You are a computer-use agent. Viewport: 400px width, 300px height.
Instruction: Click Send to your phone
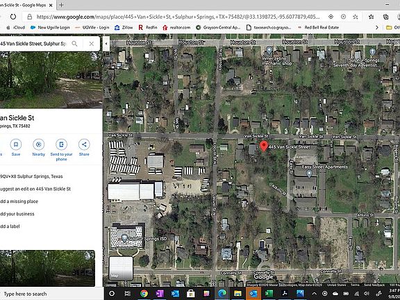coord(61,150)
